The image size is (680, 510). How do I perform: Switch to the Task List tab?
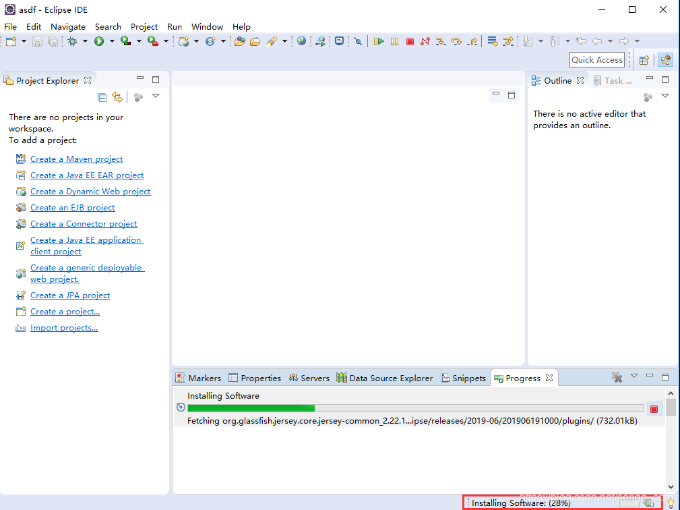(x=613, y=81)
